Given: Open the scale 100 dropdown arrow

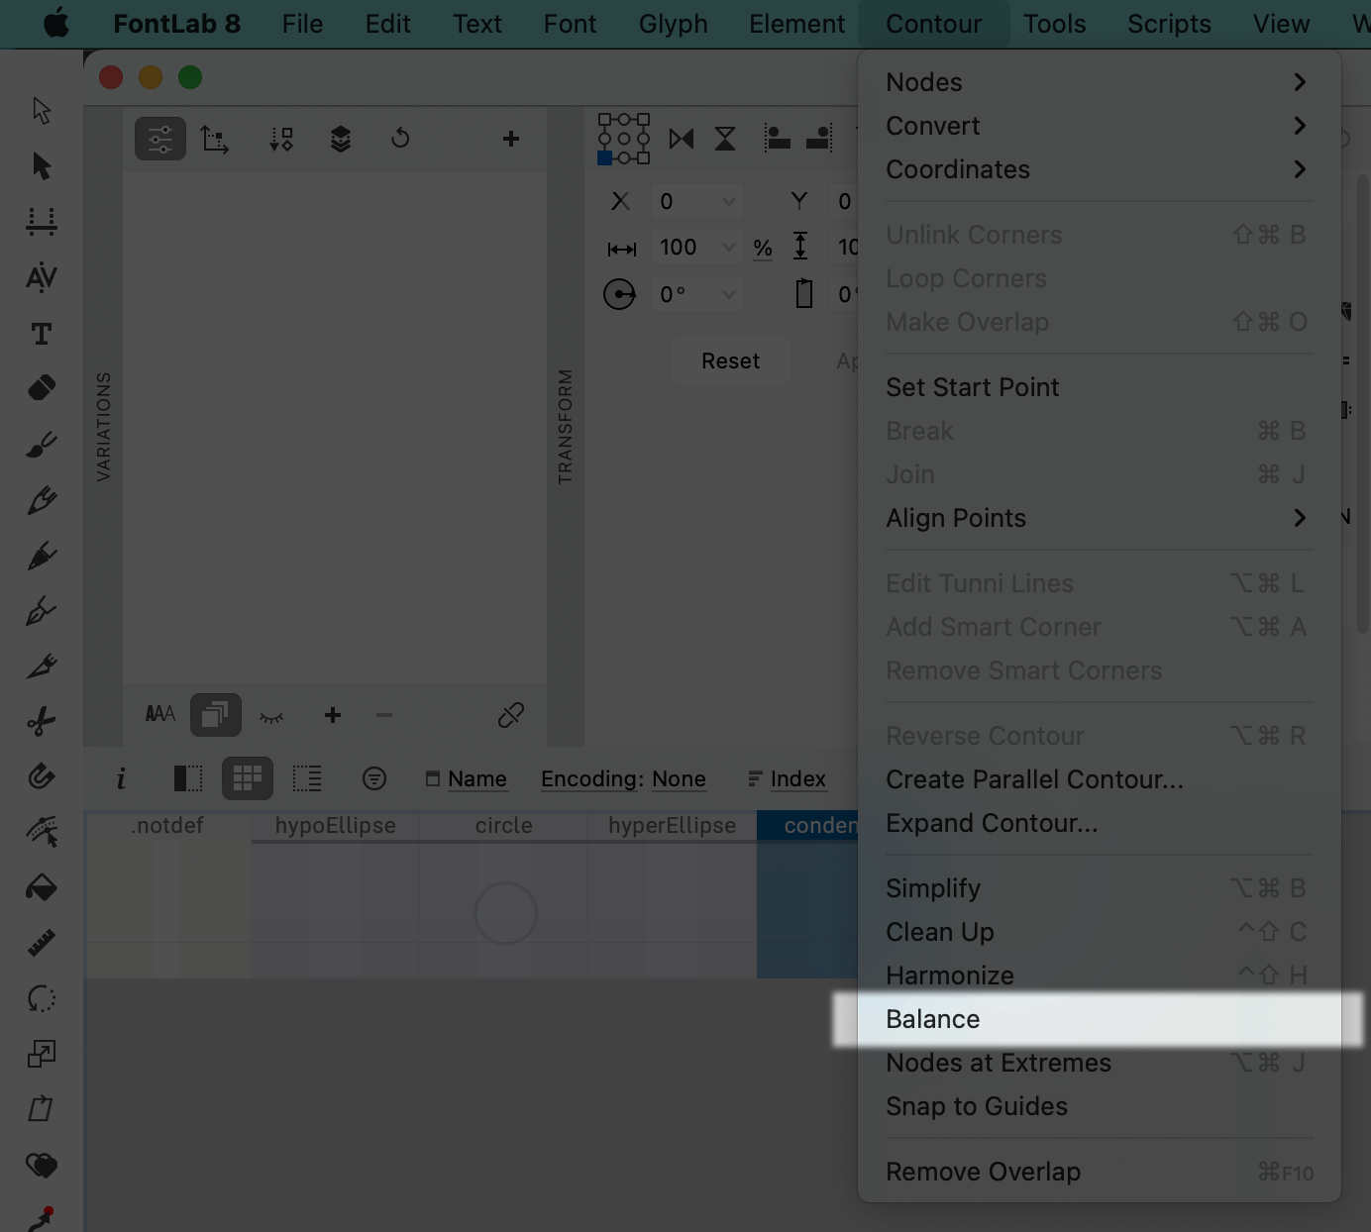Looking at the screenshot, I should click(729, 248).
